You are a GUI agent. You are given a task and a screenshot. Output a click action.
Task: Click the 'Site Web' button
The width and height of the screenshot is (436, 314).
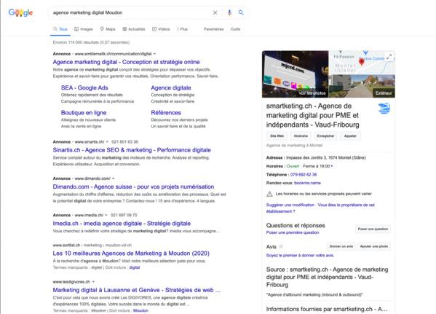277,136
